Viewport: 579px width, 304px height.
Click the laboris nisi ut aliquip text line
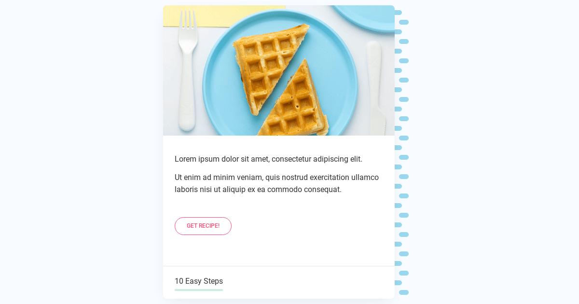coord(258,190)
